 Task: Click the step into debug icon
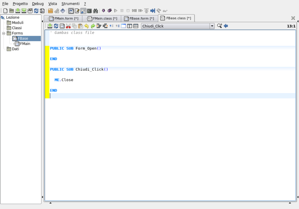(x=134, y=11)
